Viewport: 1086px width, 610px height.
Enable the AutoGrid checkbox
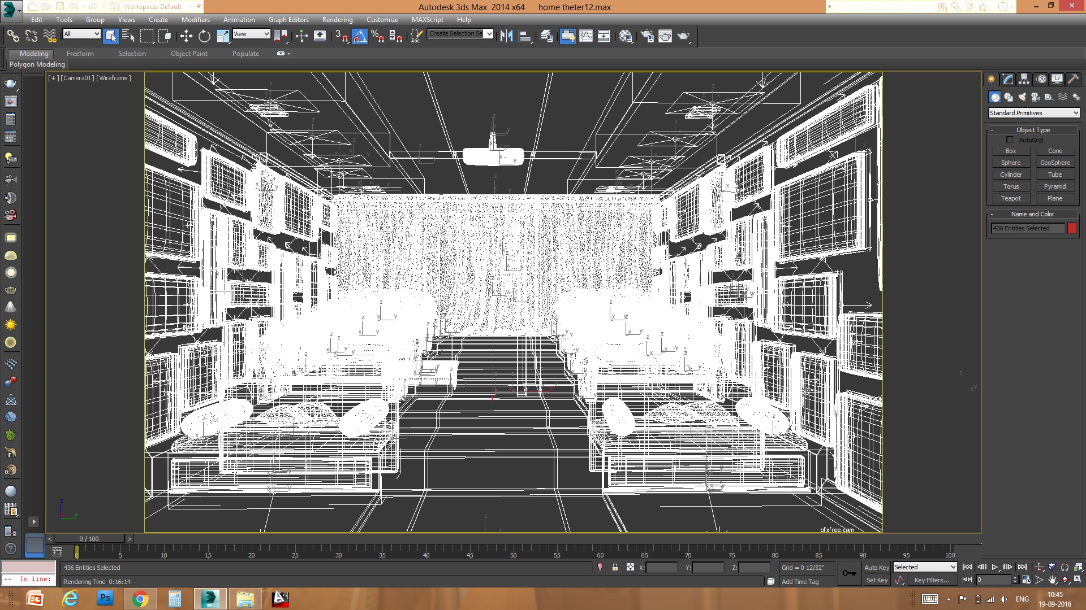tap(1010, 140)
